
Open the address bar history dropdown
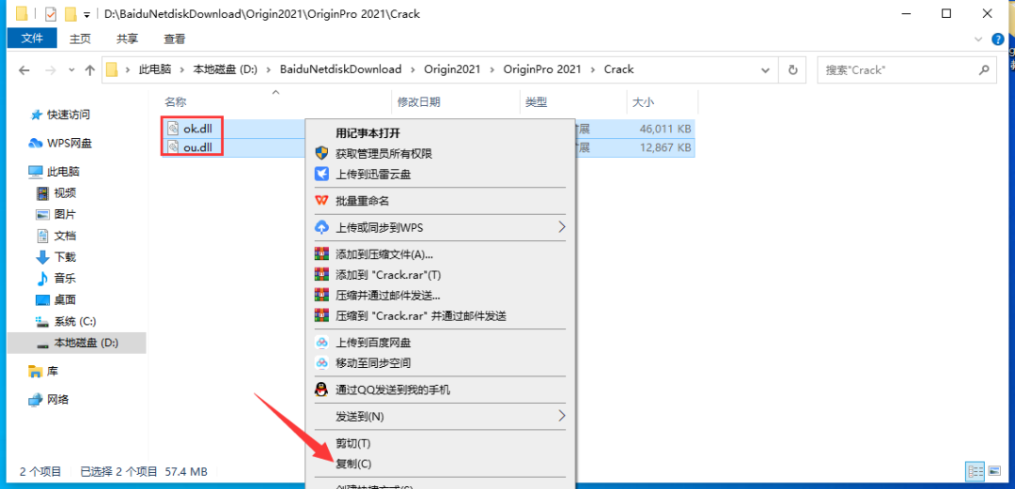[x=766, y=69]
